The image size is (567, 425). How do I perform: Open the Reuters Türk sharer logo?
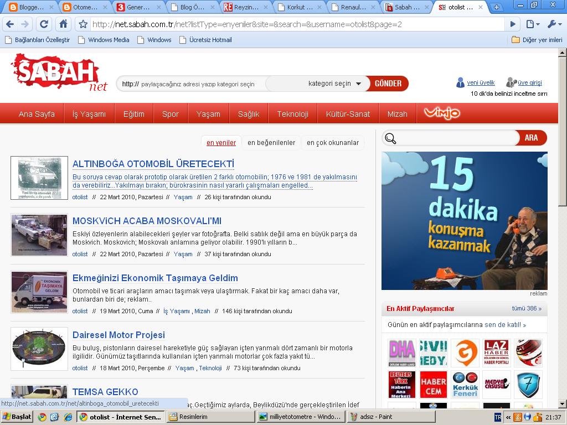point(402,384)
